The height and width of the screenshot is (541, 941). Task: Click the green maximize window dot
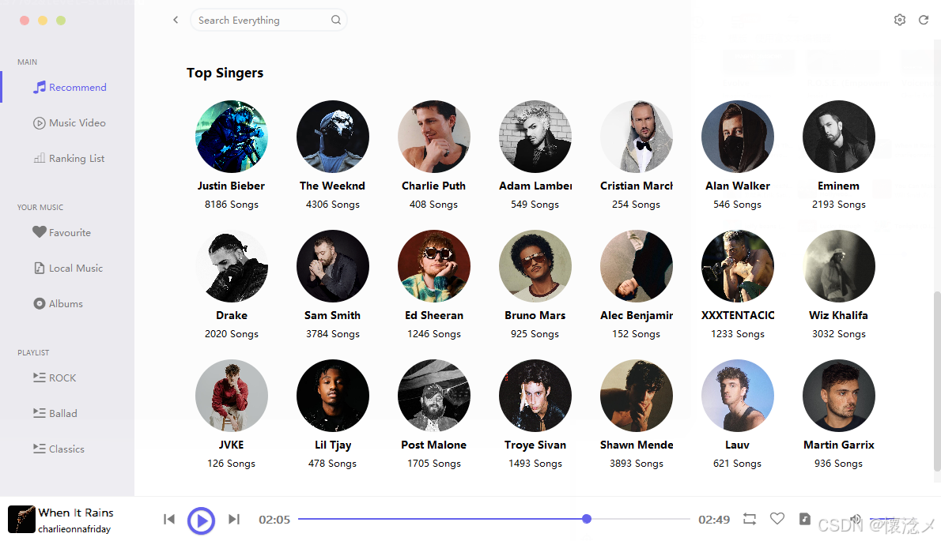click(x=61, y=21)
